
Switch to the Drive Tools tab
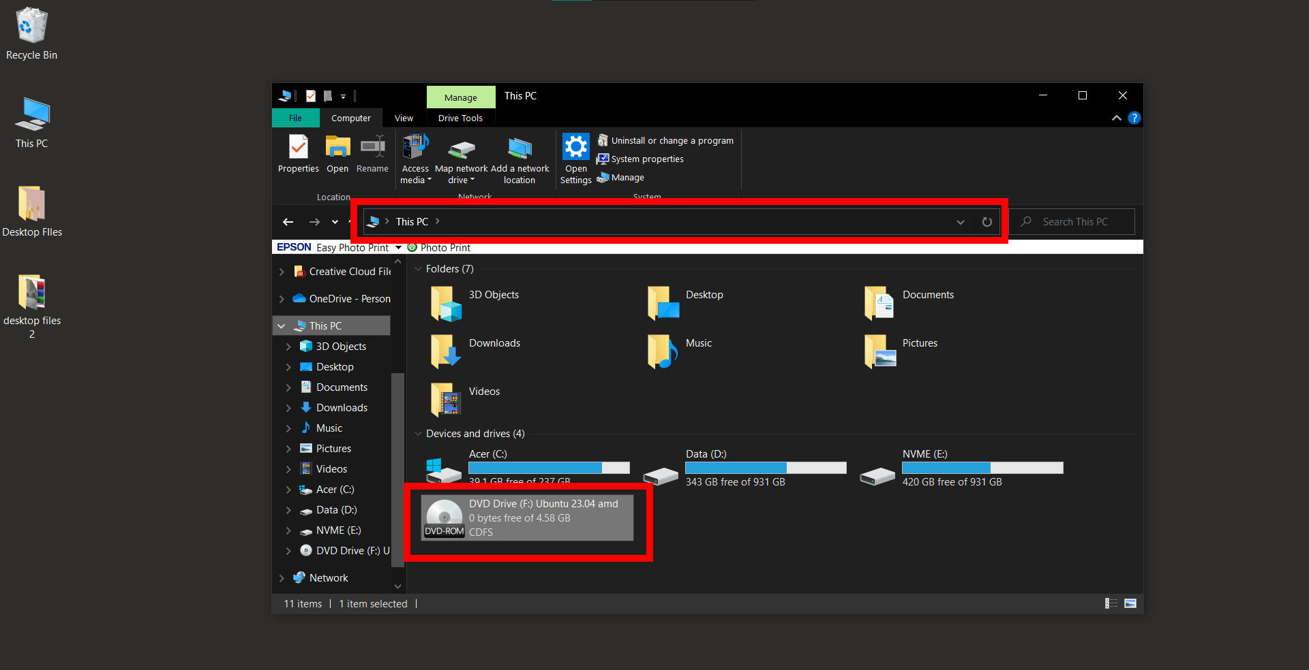(460, 117)
